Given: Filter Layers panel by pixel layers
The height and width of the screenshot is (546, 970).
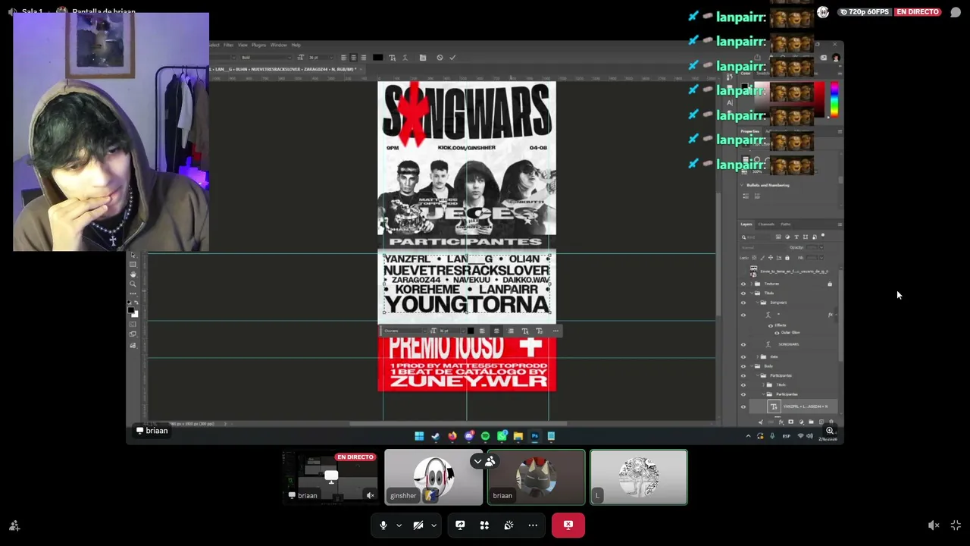Looking at the screenshot, I should tap(778, 237).
